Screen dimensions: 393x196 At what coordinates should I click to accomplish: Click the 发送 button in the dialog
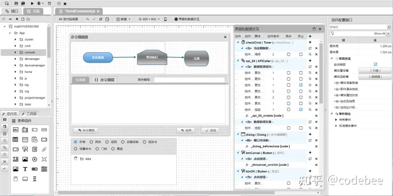210,130
